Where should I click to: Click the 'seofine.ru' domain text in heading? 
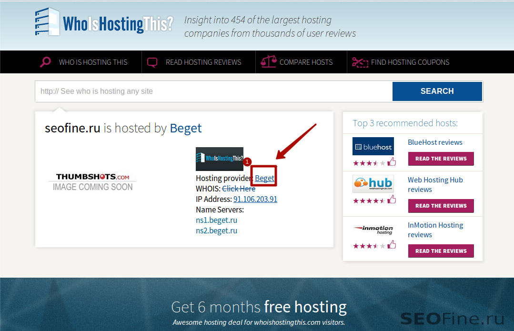click(x=72, y=129)
